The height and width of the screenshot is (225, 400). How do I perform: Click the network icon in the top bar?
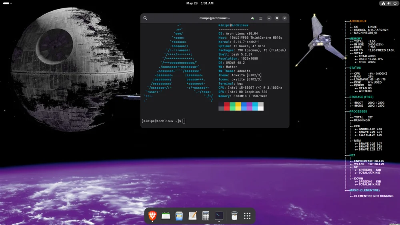point(383,3)
